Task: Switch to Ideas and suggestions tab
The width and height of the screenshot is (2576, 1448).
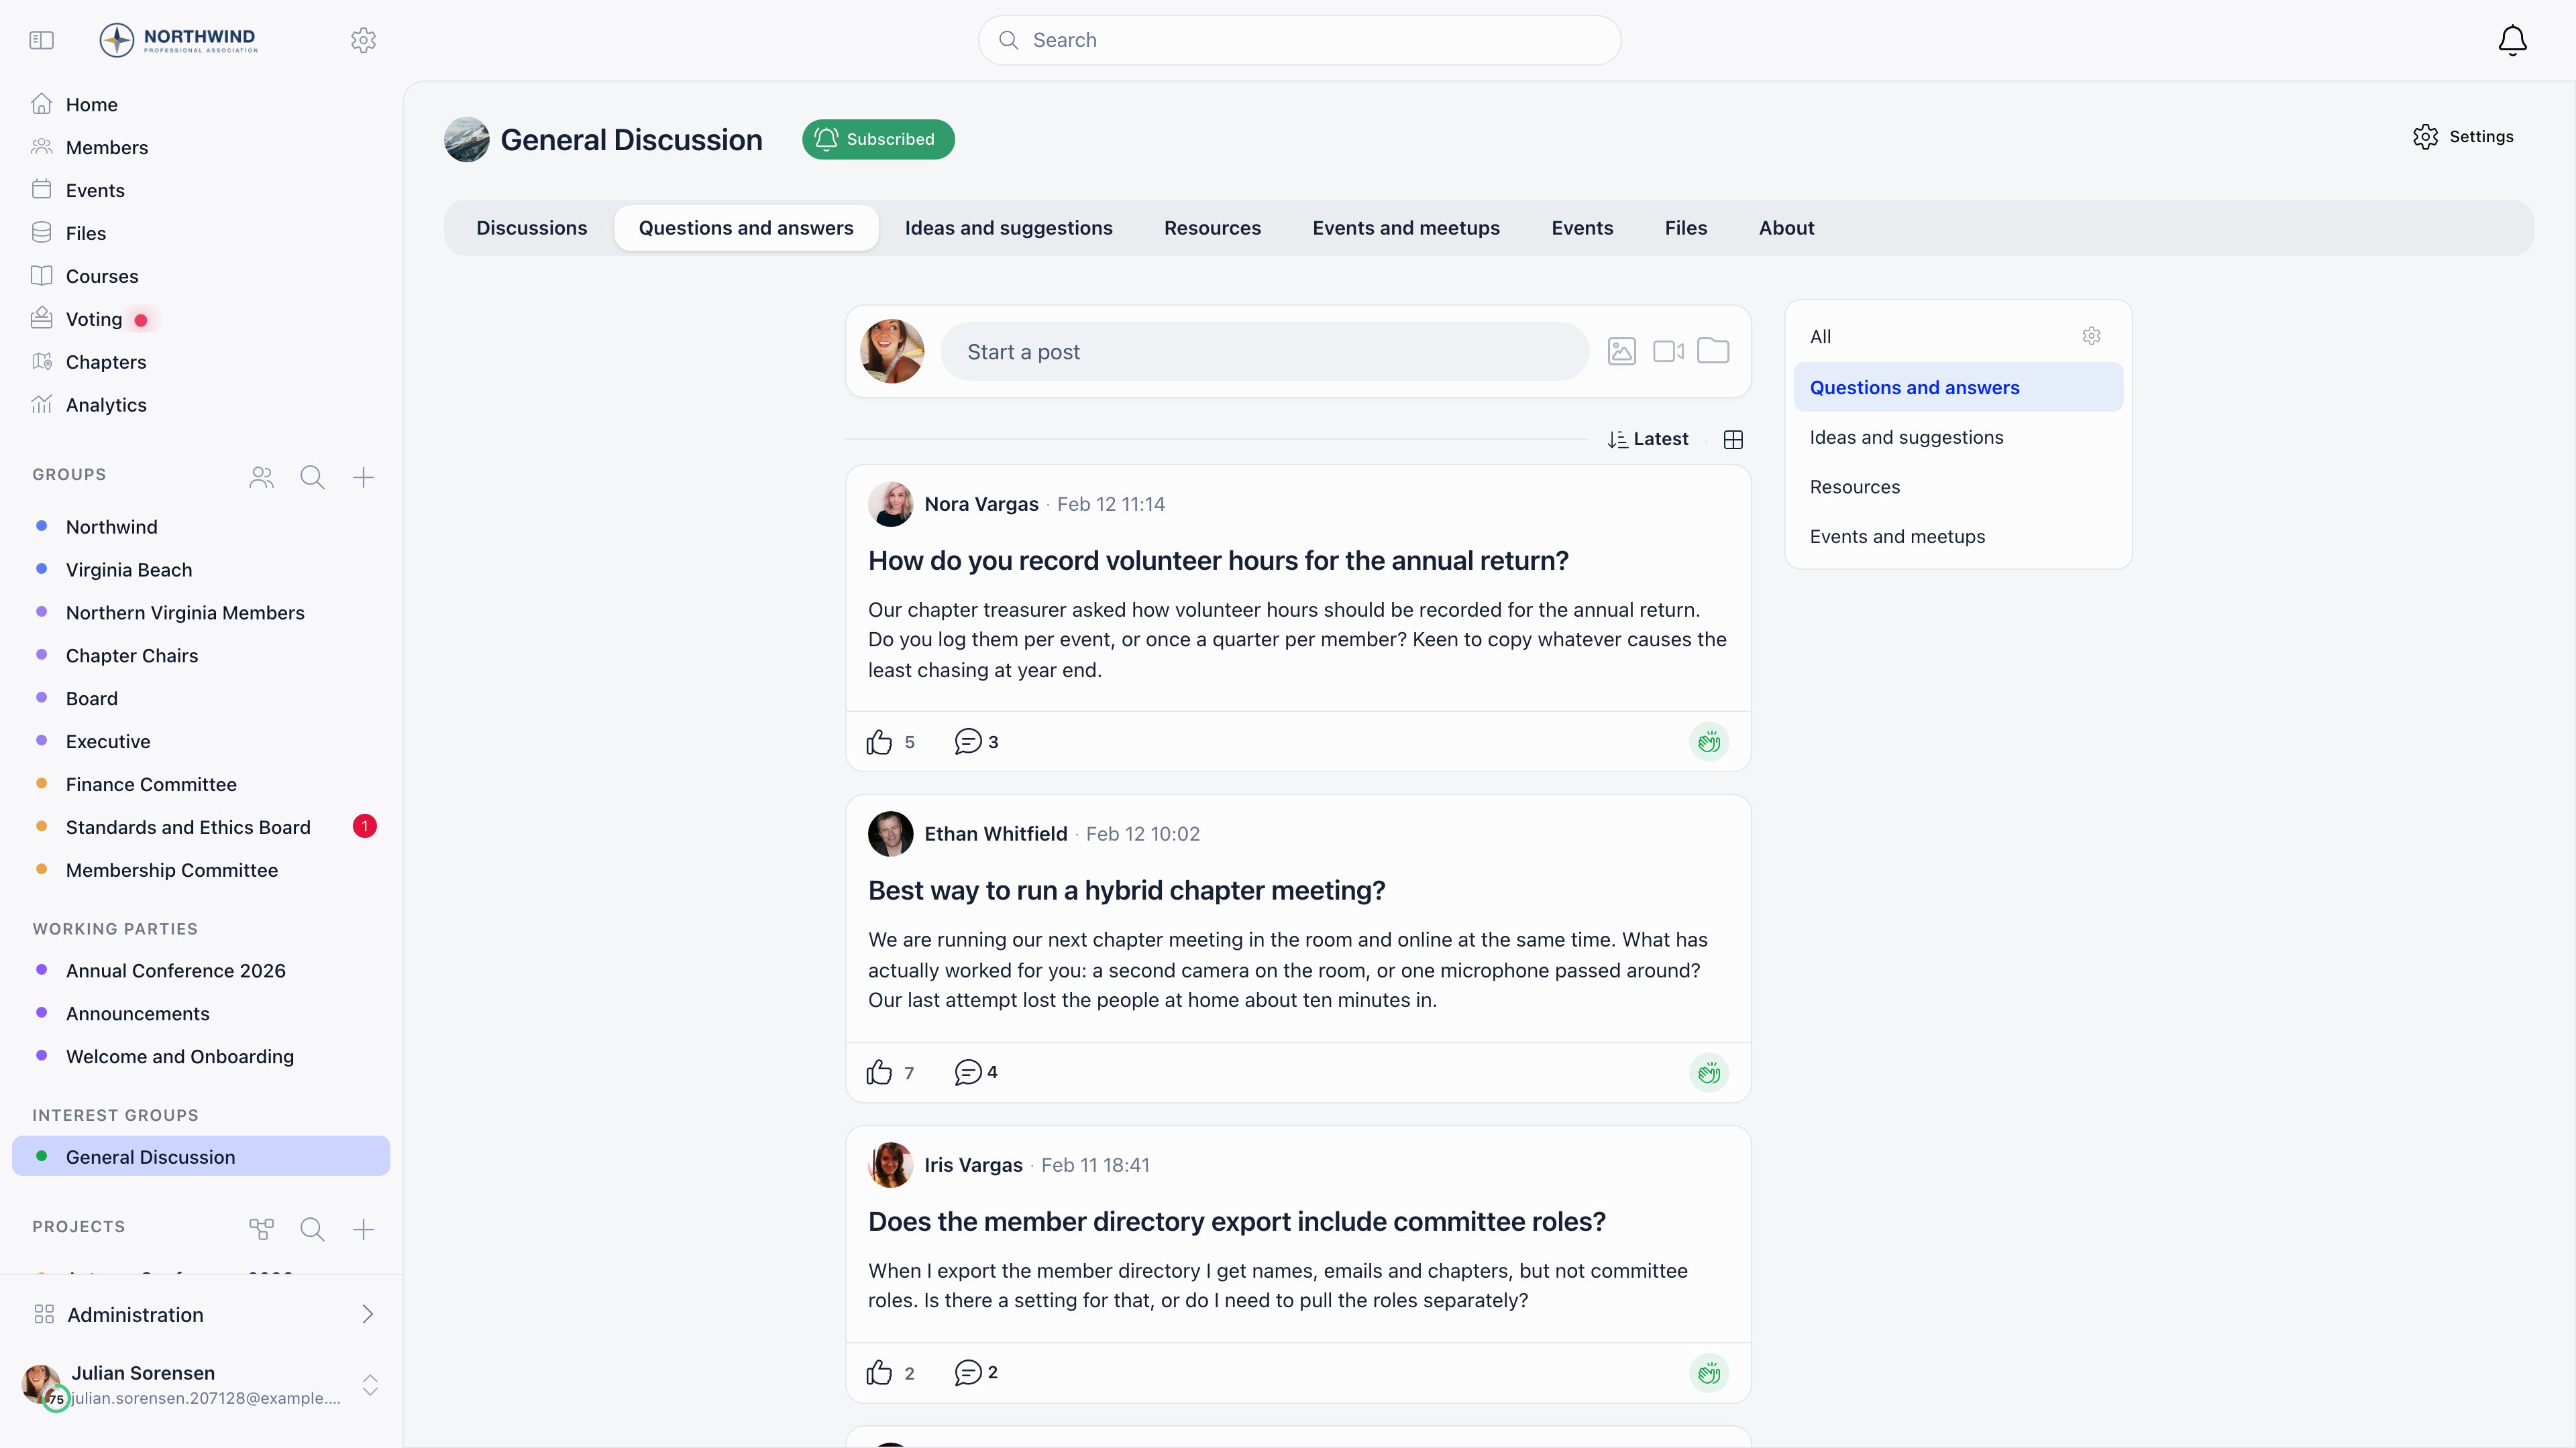Action: 1008,228
